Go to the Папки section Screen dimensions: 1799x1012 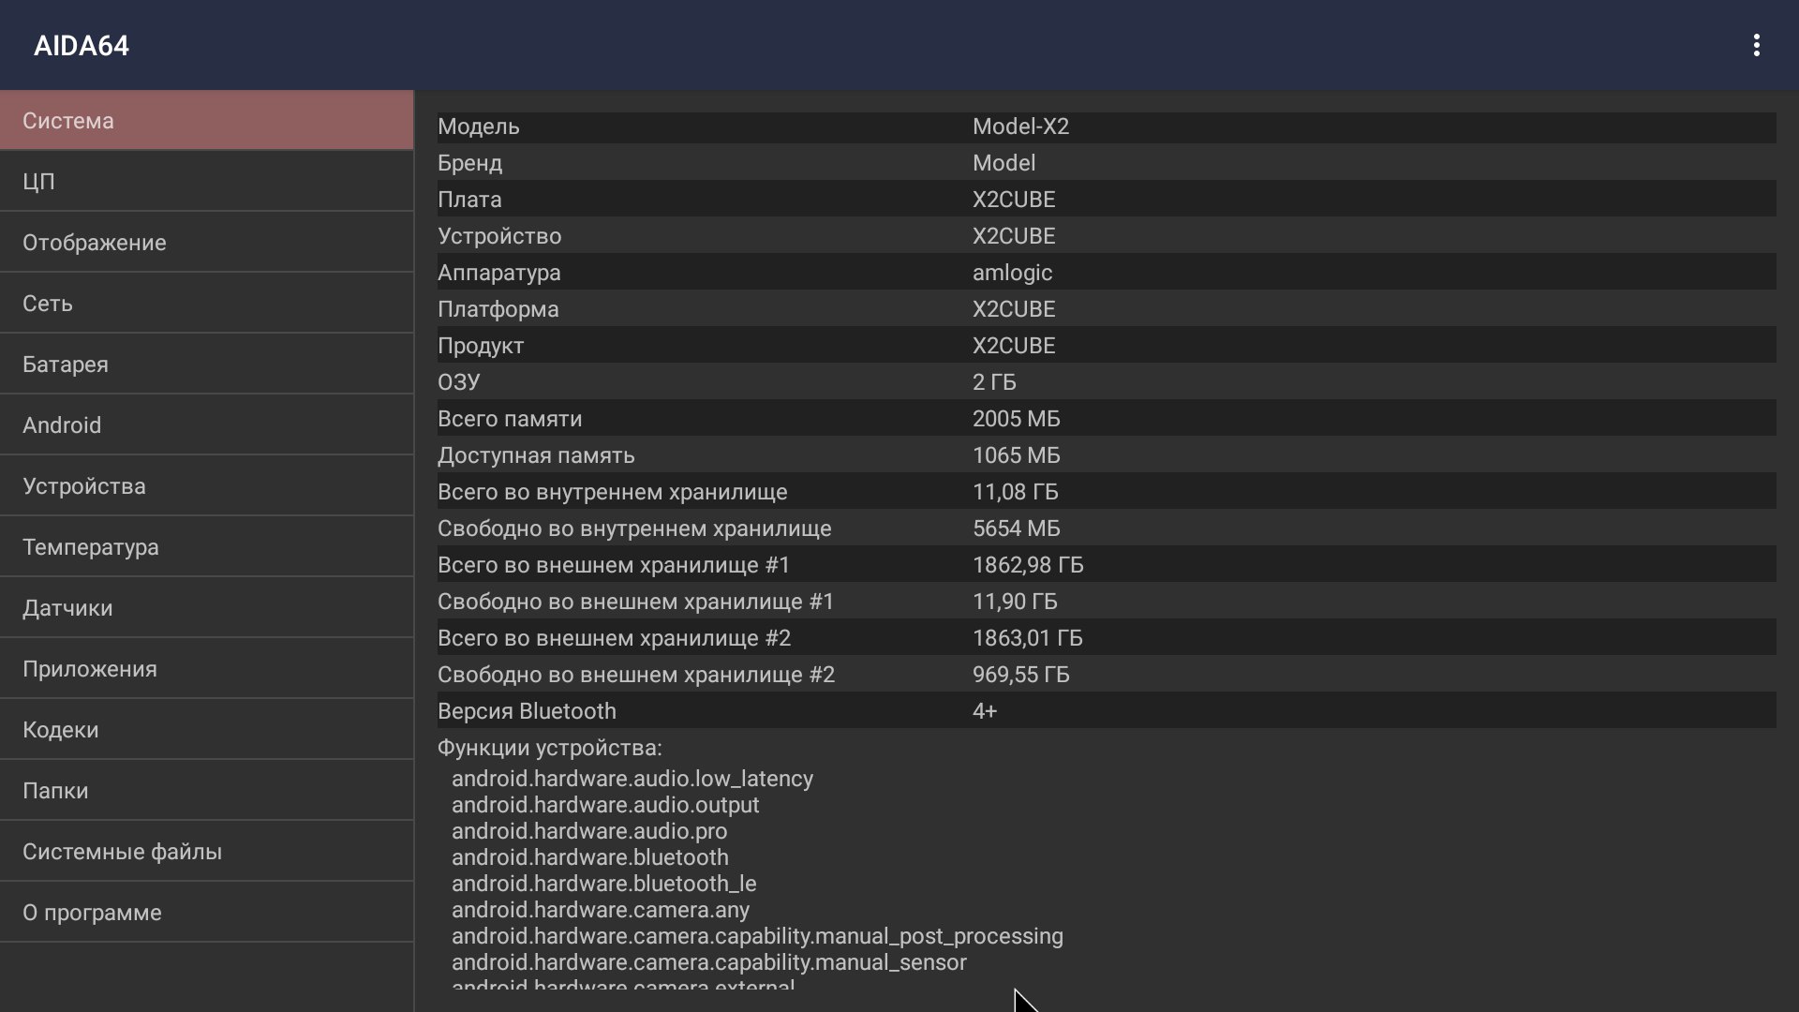click(206, 791)
